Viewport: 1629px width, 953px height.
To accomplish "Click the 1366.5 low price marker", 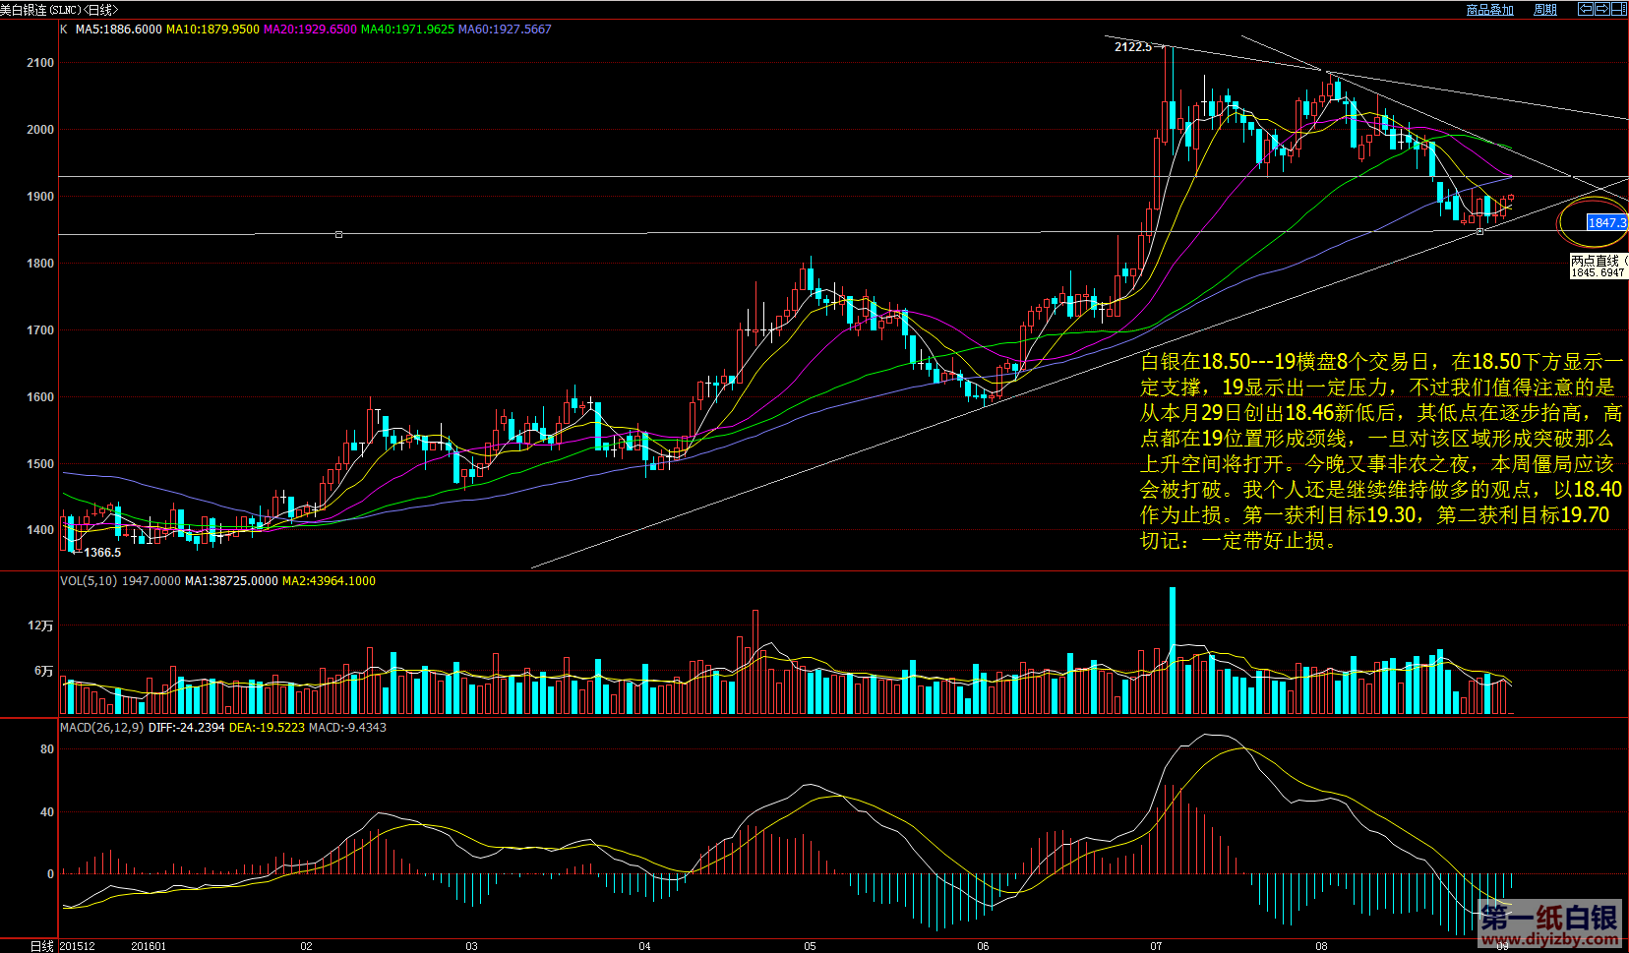I will click(x=102, y=553).
